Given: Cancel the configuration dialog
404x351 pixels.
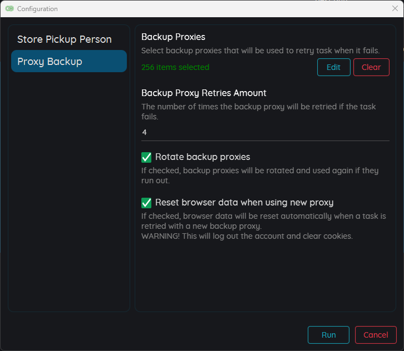Looking at the screenshot, I should point(376,335).
